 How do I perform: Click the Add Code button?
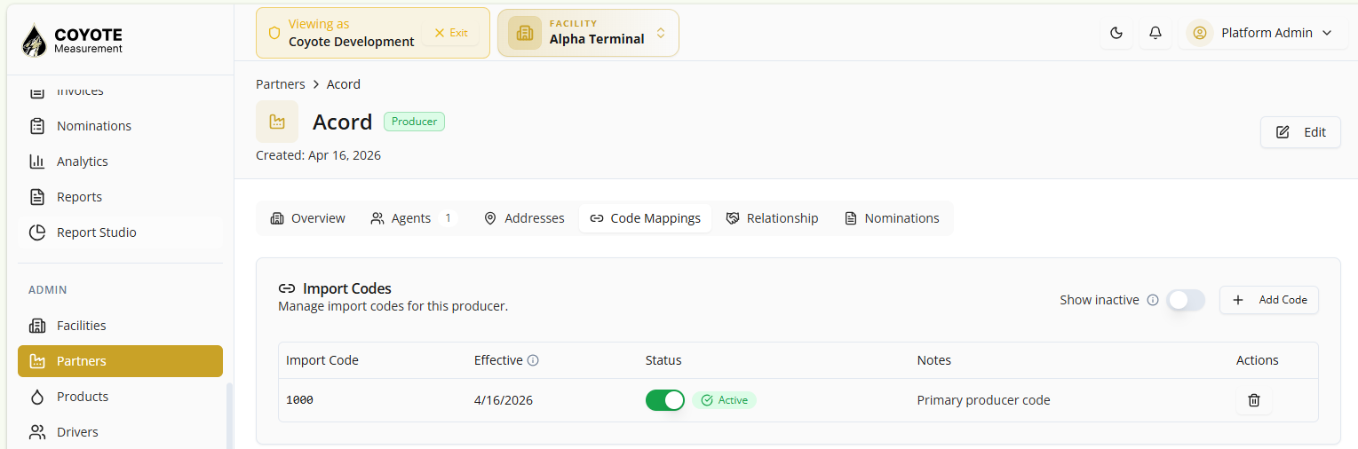point(1269,300)
